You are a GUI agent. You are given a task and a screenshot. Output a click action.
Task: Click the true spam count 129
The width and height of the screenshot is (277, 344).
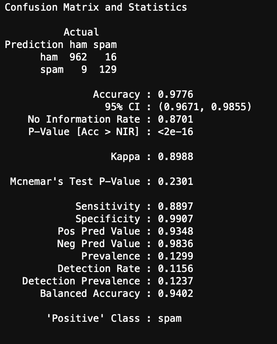[x=108, y=69]
